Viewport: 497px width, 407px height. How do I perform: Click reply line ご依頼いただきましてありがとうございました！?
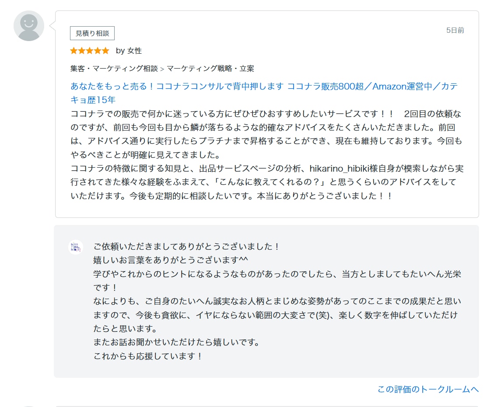tap(187, 247)
